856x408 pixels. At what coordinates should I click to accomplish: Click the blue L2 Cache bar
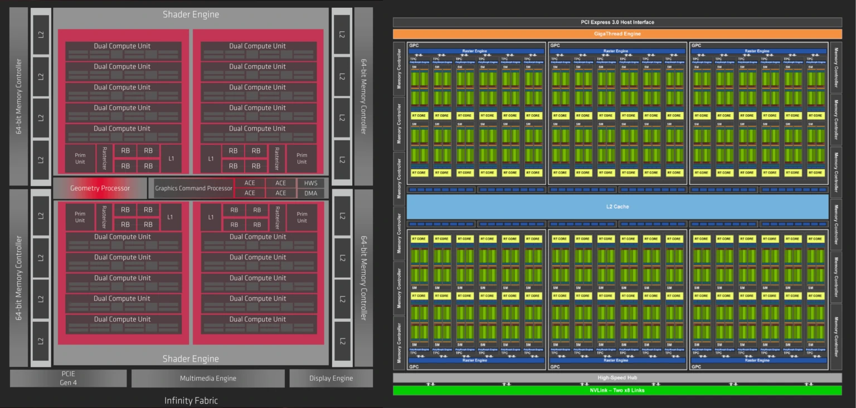click(617, 207)
